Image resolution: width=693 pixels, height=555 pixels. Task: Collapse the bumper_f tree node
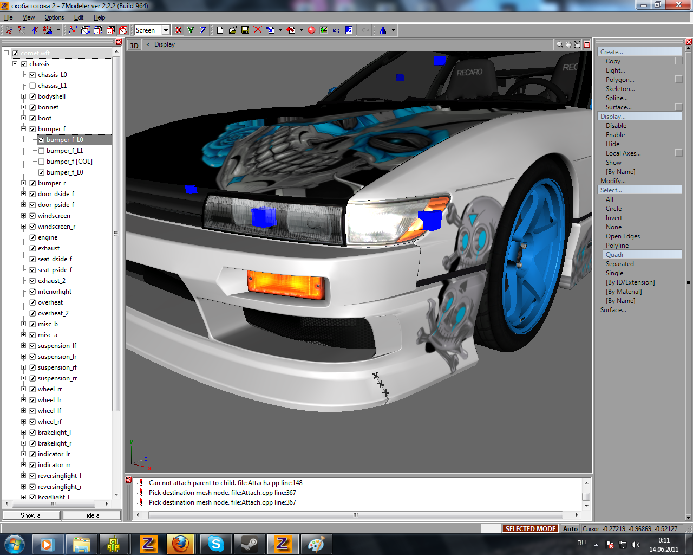(x=24, y=129)
